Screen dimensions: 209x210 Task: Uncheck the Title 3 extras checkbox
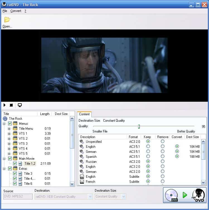point(15,174)
